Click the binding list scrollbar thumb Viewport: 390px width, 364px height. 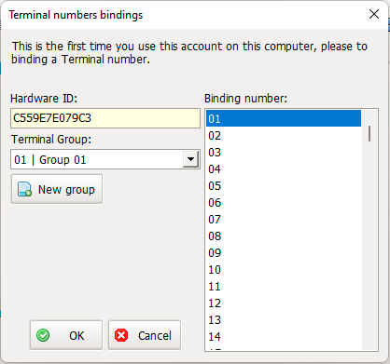click(369, 133)
